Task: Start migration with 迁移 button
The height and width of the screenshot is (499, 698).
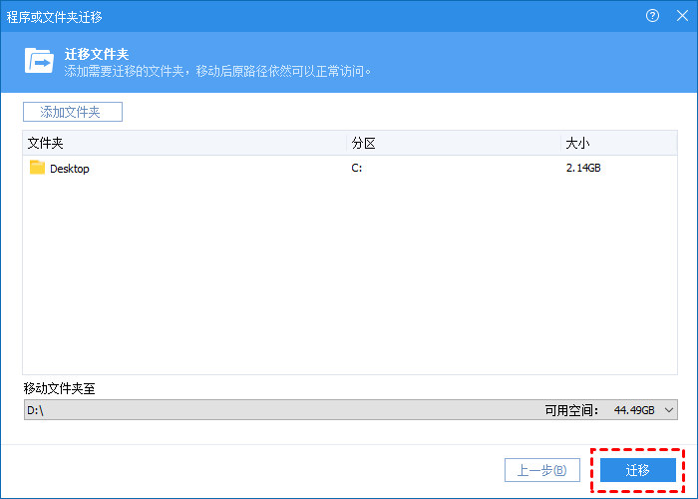Action: (637, 470)
